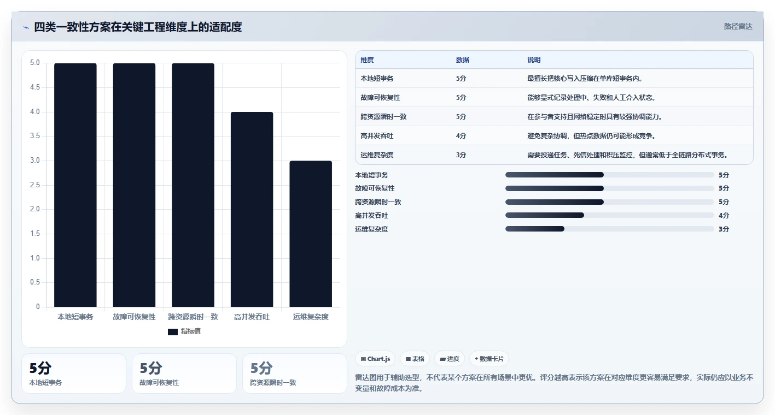This screenshot has width=775, height=415.
Task: Click the 高并发吞吐 bar in the chart
Action: click(252, 210)
